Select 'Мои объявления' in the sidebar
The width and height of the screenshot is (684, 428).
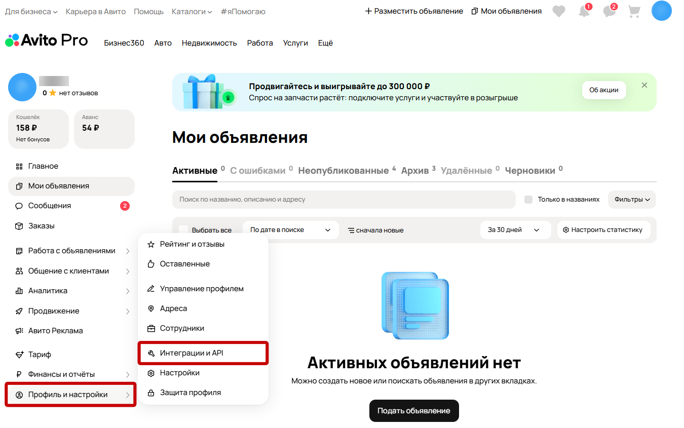pyautogui.click(x=71, y=186)
